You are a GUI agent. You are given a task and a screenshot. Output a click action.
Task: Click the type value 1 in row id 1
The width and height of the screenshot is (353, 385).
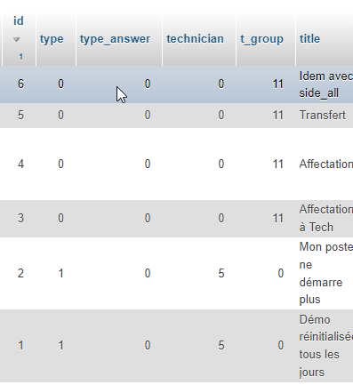click(x=60, y=346)
